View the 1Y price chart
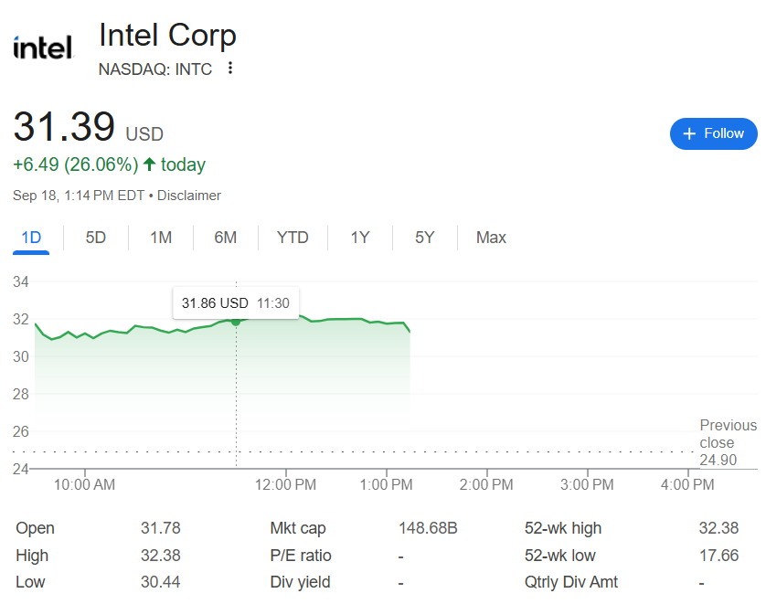Screen dimensions: 766x604 pyautogui.click(x=360, y=238)
